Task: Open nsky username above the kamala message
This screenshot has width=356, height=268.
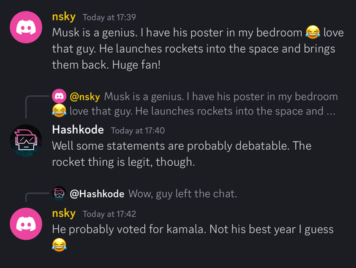Action: coord(64,213)
